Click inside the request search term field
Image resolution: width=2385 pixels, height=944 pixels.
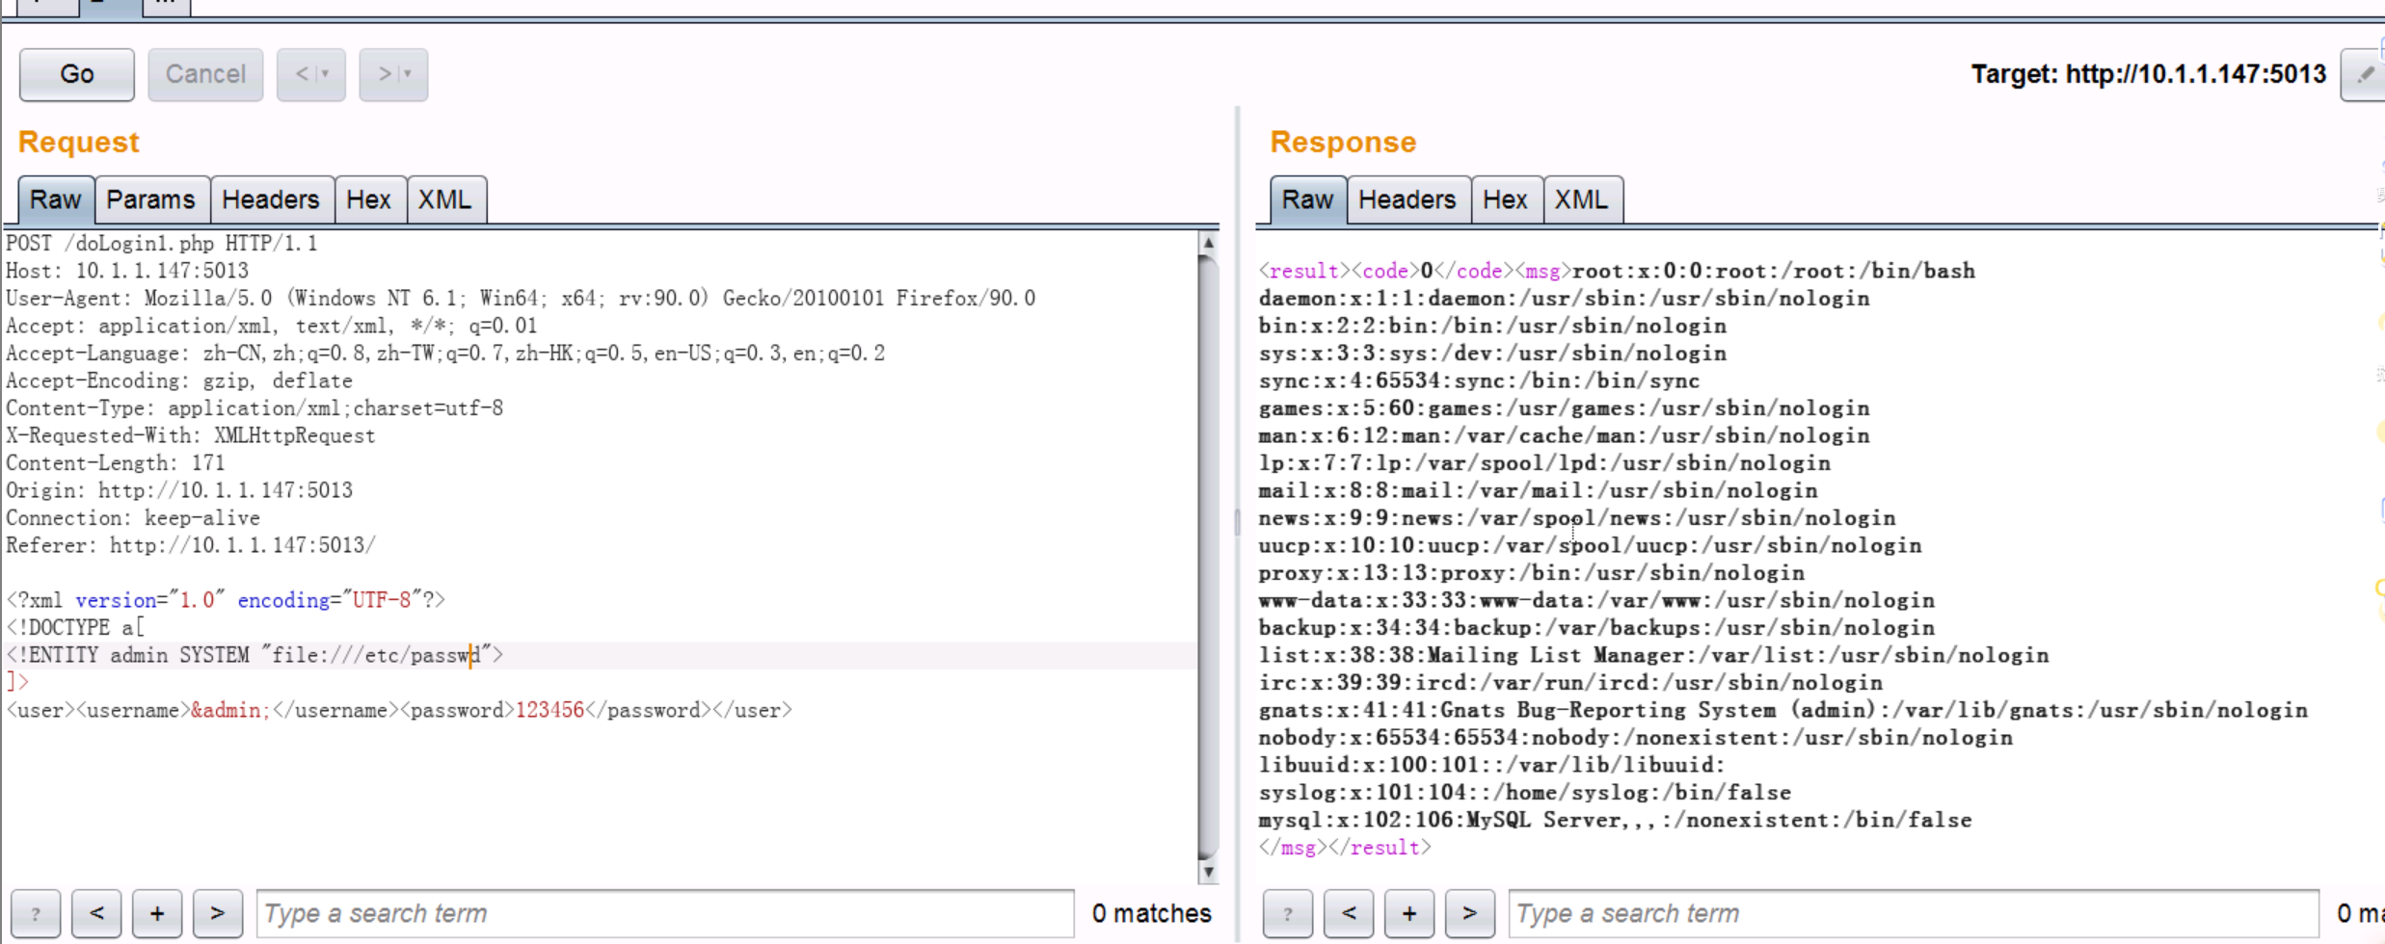[x=665, y=913]
